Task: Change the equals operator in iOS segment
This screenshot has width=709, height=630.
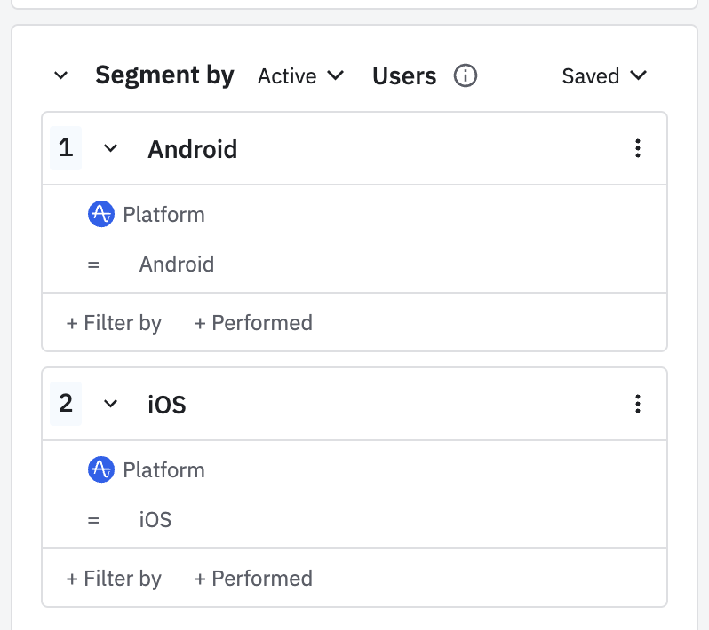Action: click(x=93, y=520)
